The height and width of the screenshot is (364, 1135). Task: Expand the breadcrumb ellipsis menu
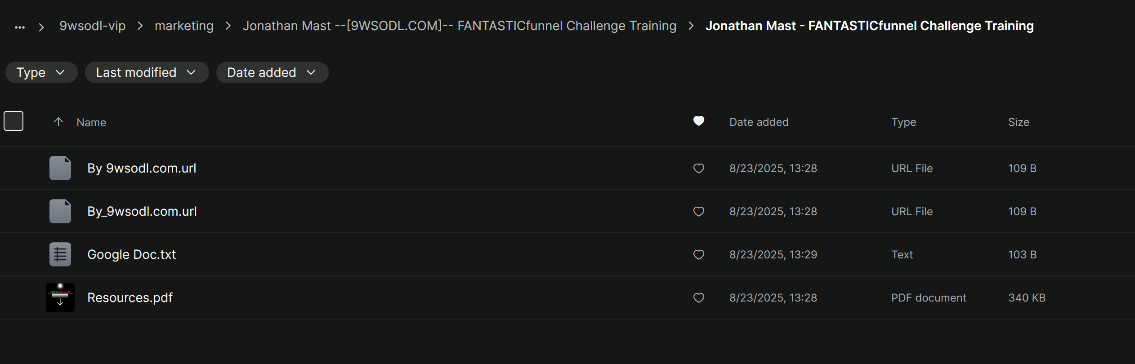20,27
